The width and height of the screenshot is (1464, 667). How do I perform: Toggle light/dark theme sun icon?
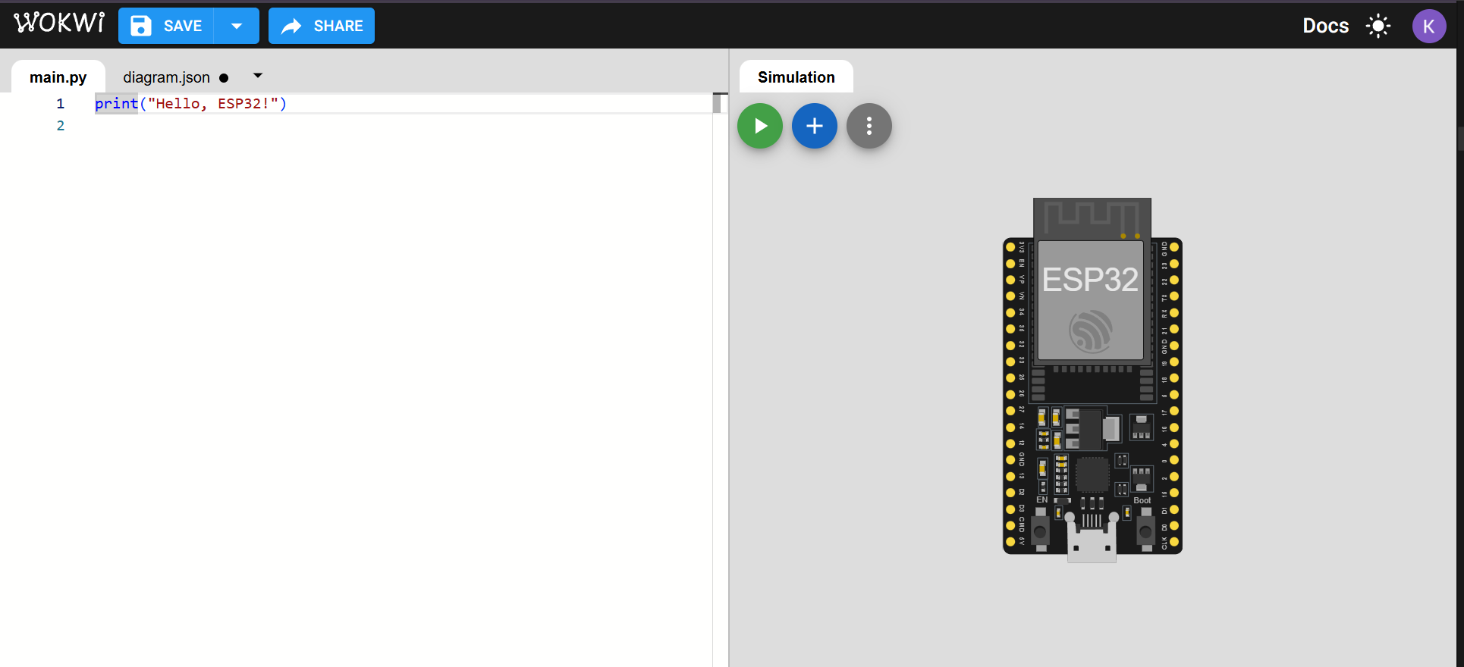(1378, 26)
